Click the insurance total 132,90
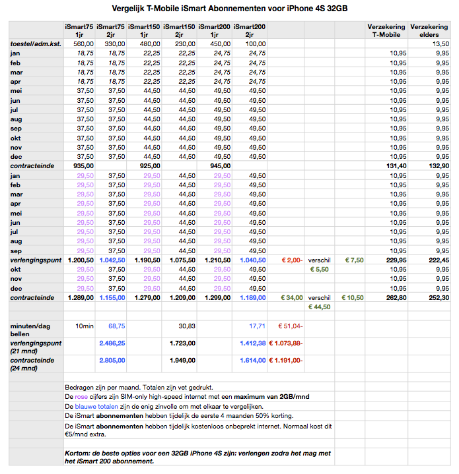 click(439, 166)
